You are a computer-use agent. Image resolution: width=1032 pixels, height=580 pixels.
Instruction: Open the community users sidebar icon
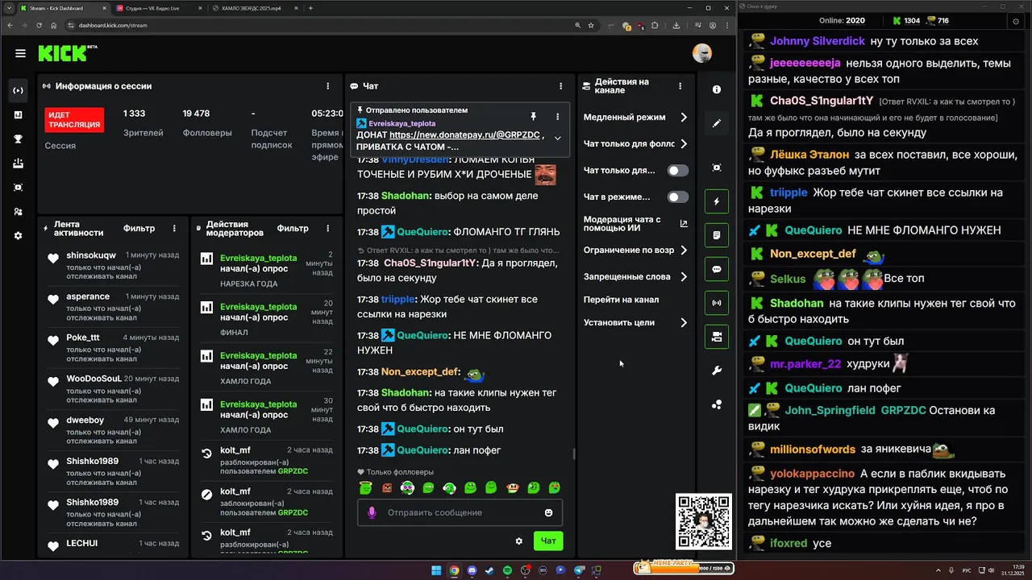(19, 212)
